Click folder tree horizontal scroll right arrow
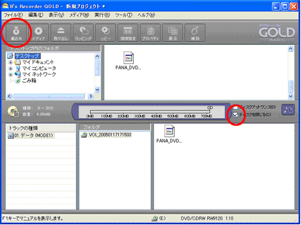Image resolution: width=301 pixels, height=225 pixels. point(91,96)
